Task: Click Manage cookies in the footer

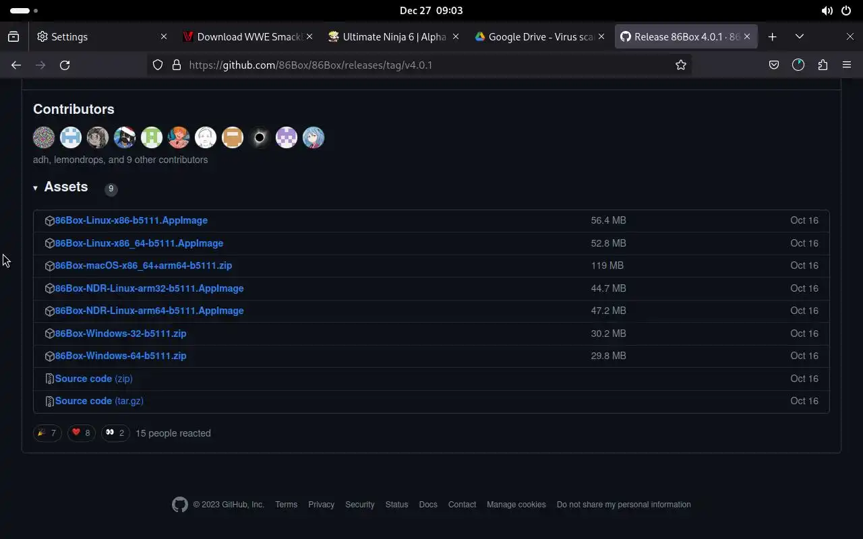Action: click(516, 505)
